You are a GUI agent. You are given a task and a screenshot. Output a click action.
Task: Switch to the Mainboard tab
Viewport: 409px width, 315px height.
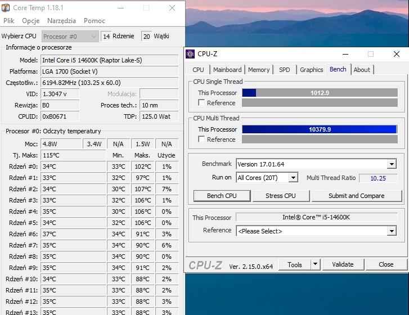227,70
